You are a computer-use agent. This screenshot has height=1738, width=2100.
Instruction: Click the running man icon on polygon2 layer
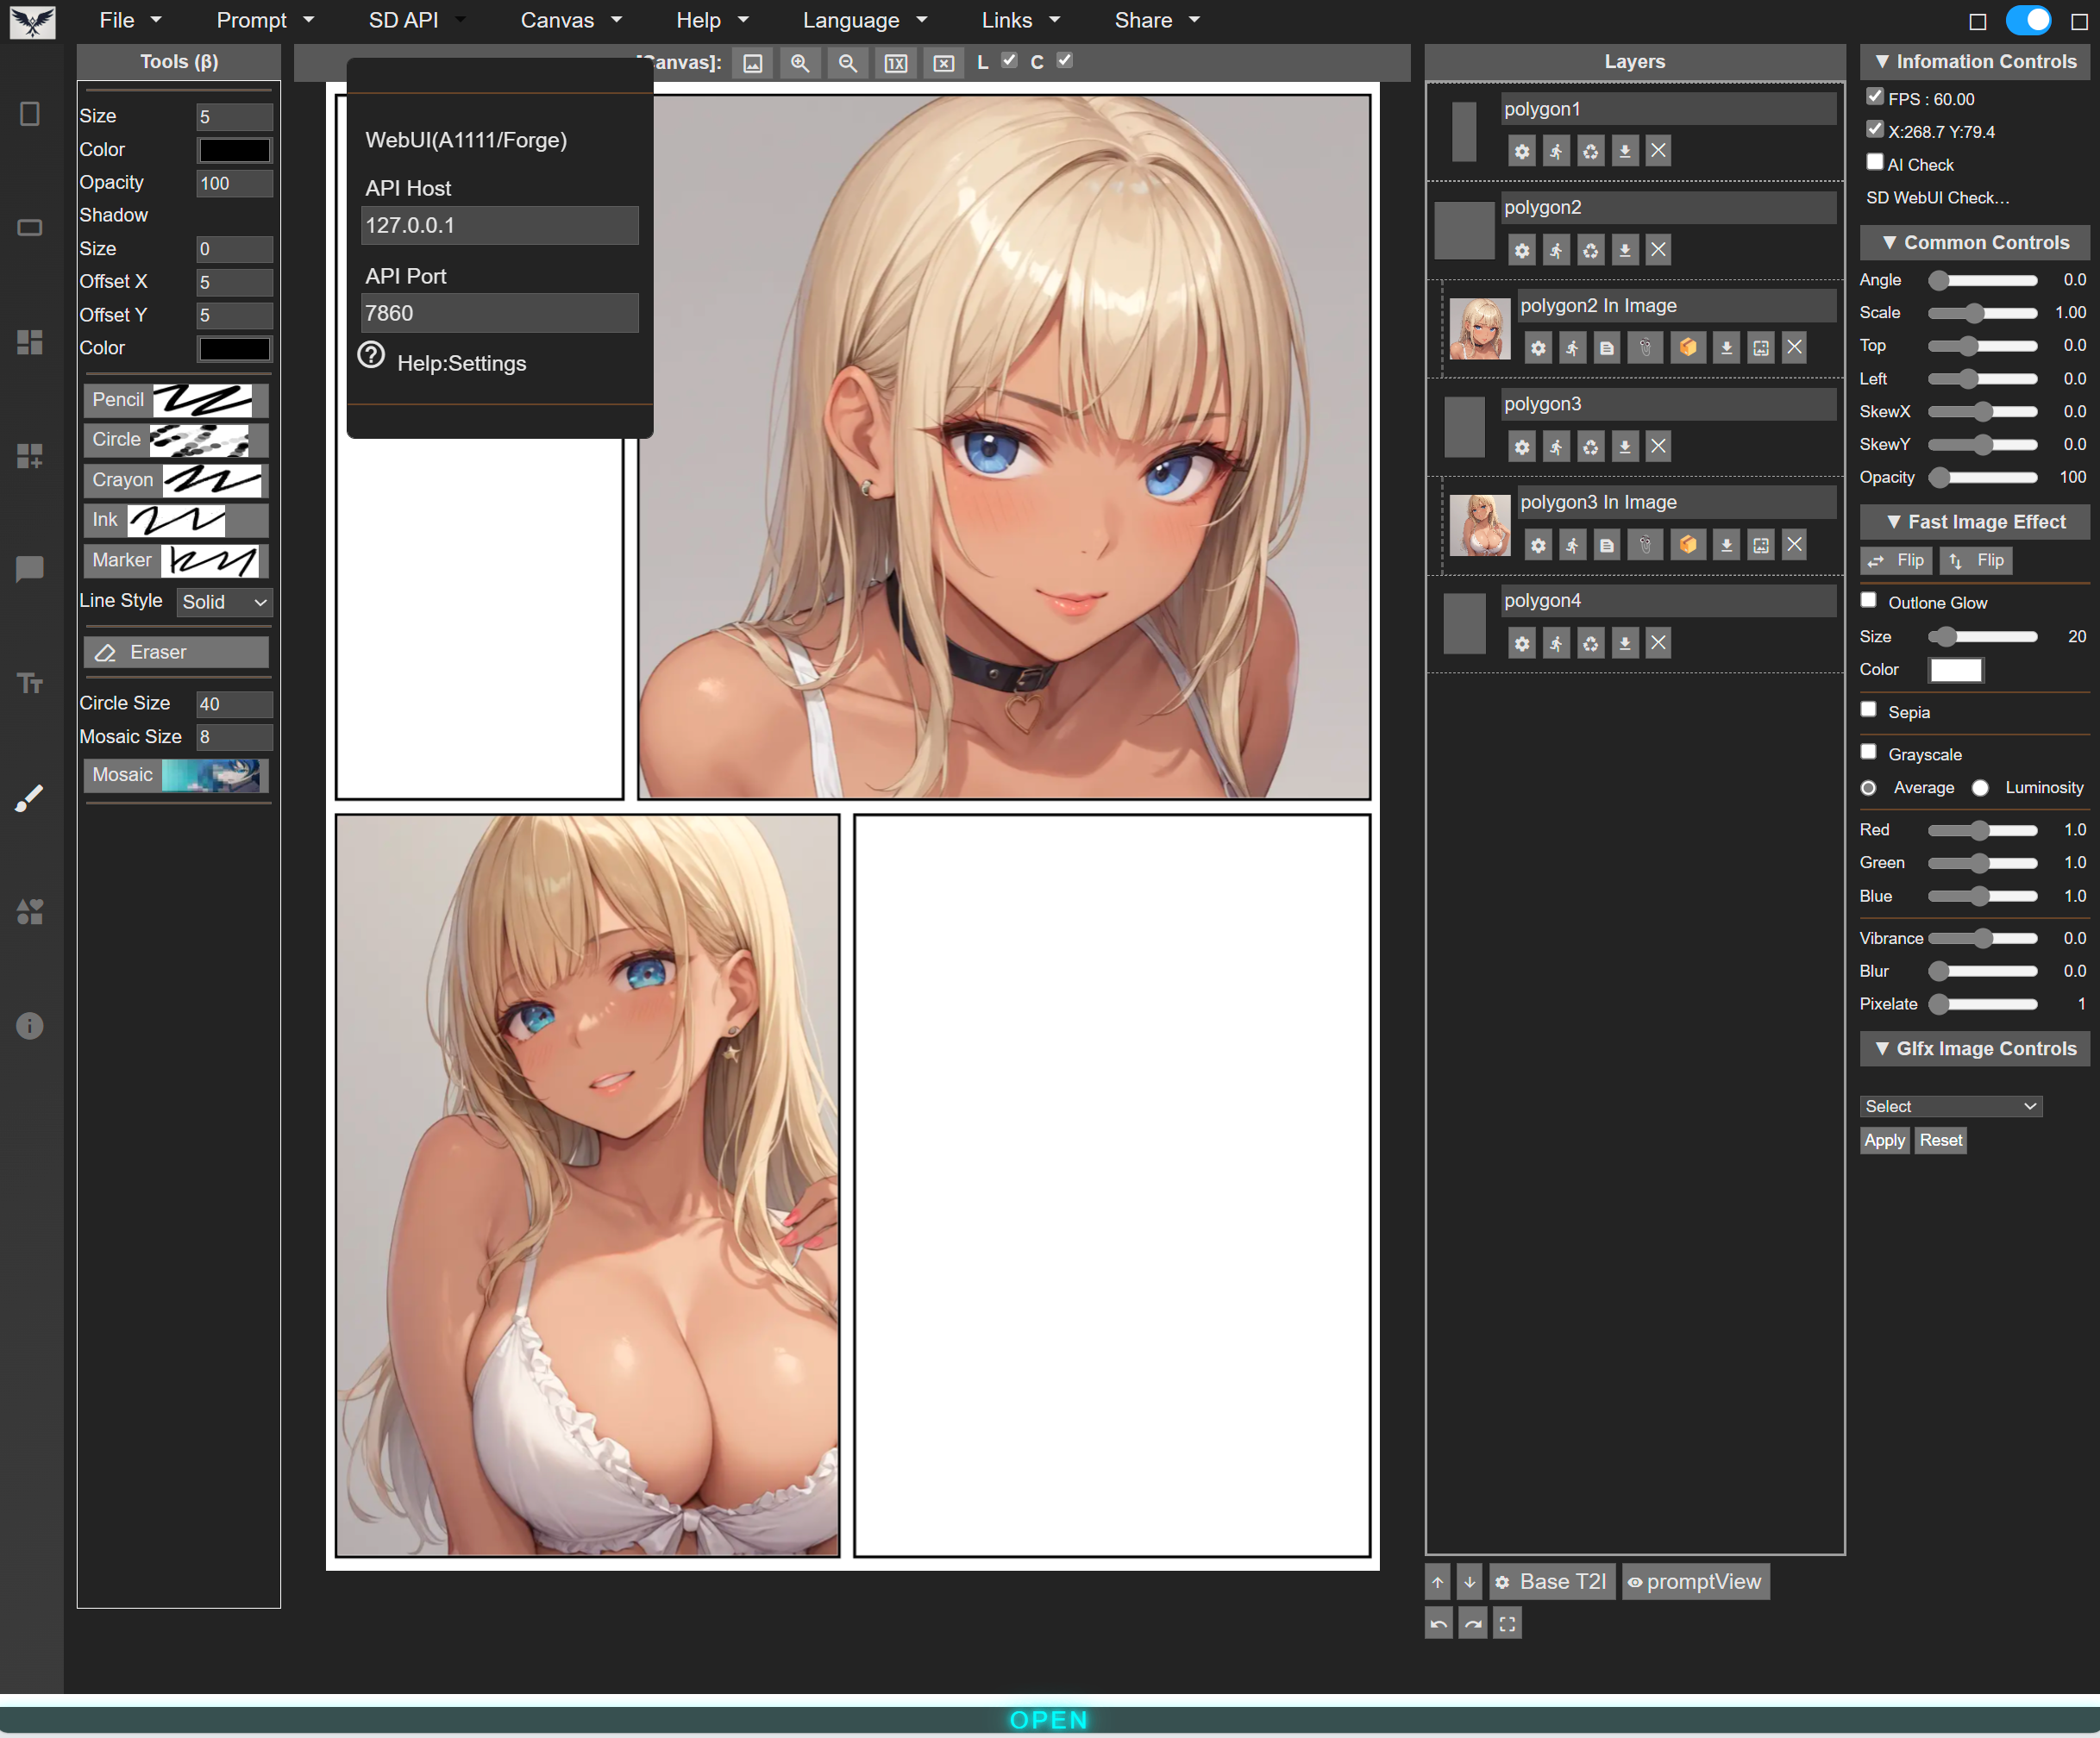tap(1556, 250)
